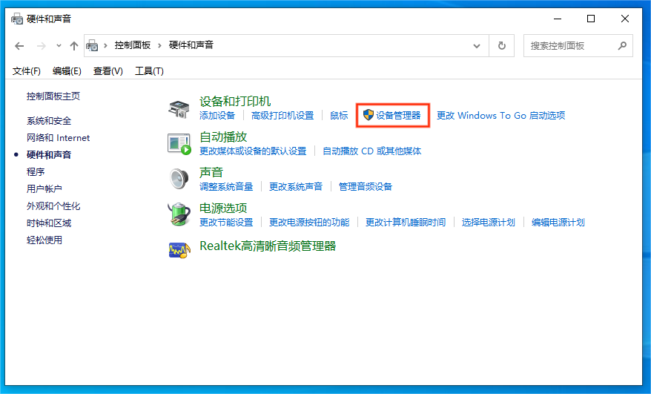651x394 pixels.
Task: Open the 文件(F) menu
Action: (27, 70)
